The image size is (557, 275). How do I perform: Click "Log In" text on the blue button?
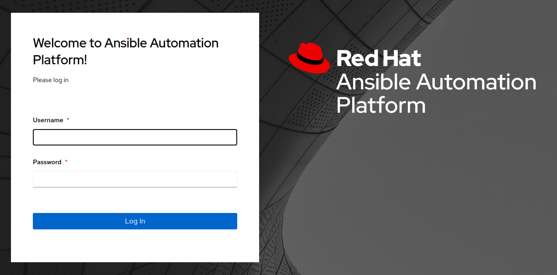coord(135,221)
